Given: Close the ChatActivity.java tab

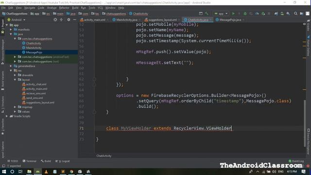Looking at the screenshot, I should point(210,20).
